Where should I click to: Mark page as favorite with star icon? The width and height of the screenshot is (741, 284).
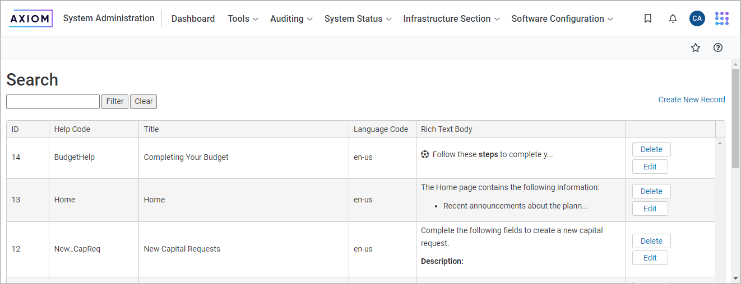click(696, 48)
